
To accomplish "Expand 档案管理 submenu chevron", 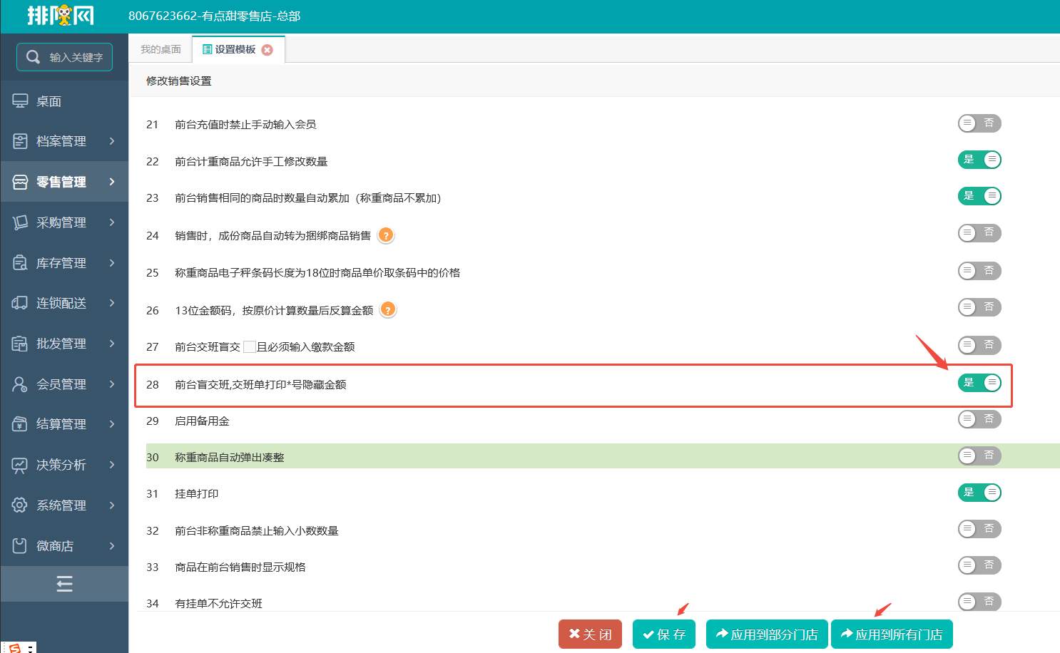I will point(112,141).
